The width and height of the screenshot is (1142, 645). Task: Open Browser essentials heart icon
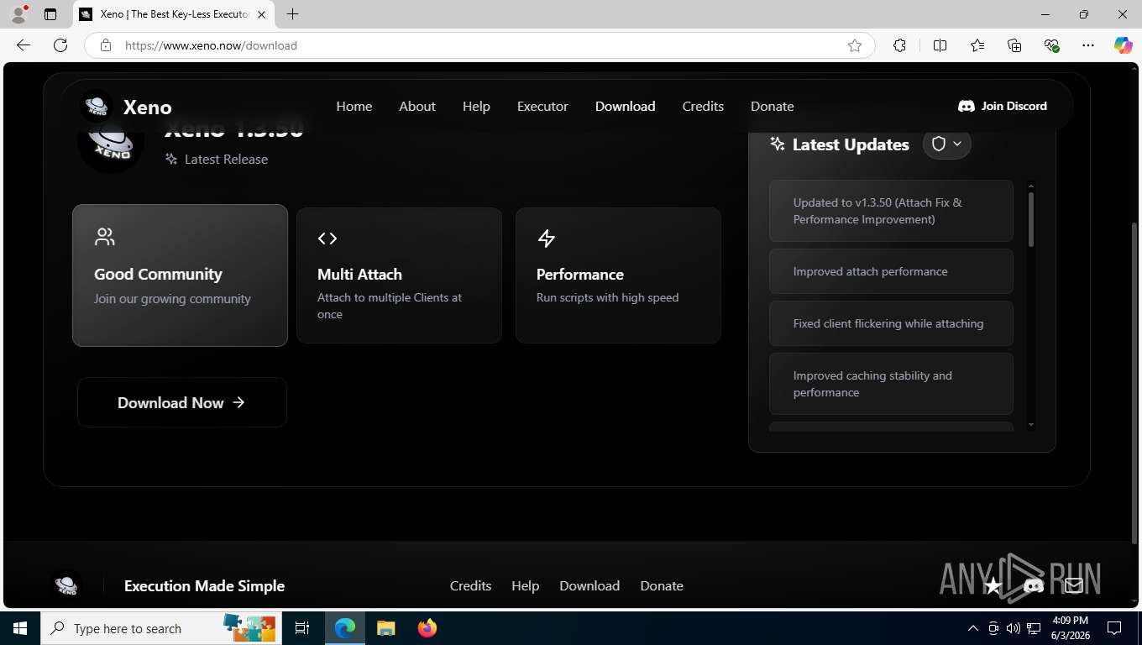(x=1051, y=45)
